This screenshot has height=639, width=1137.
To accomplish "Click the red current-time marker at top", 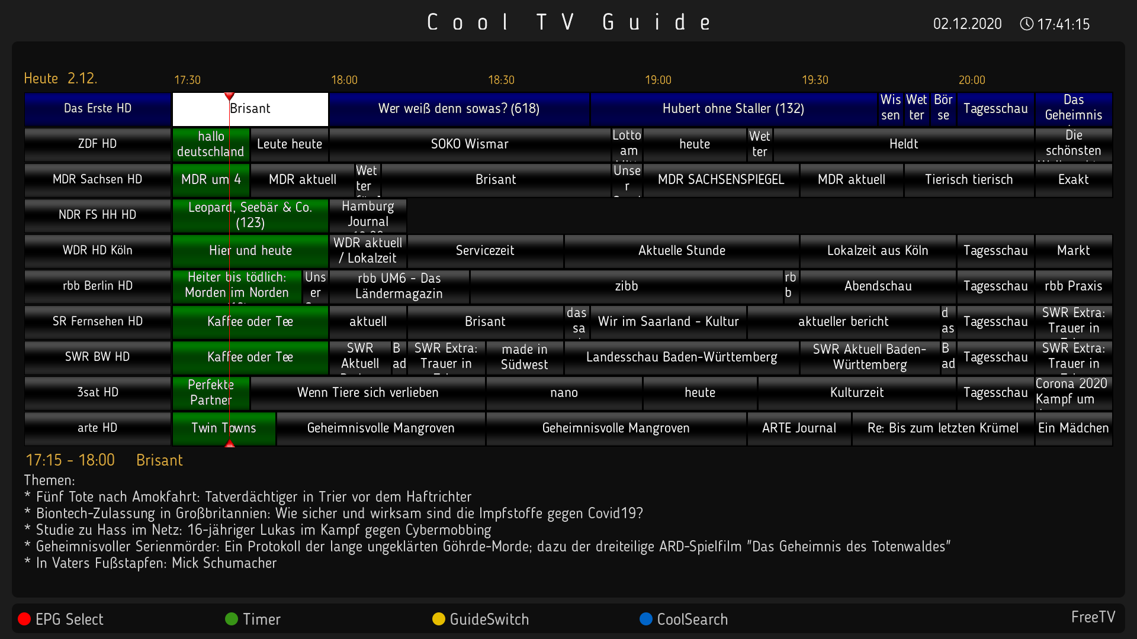I will click(x=229, y=96).
